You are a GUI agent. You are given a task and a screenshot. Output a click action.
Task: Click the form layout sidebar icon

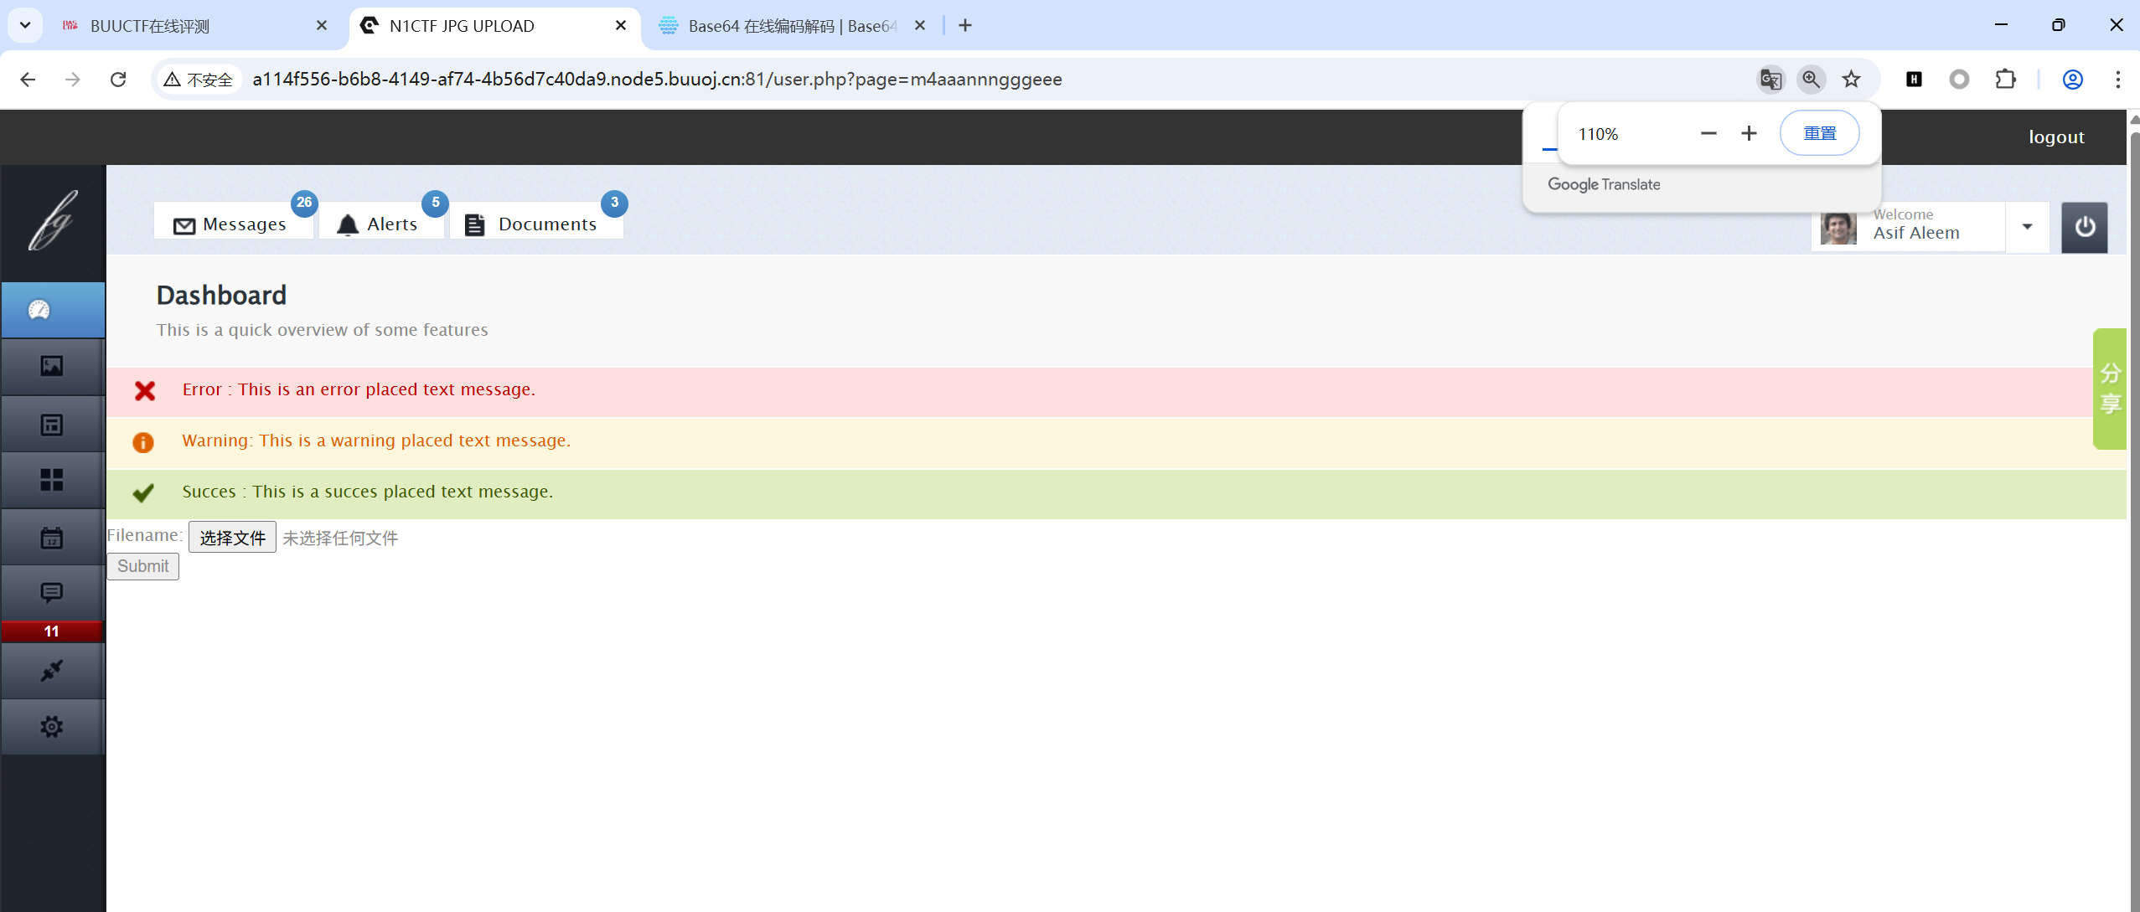pyautogui.click(x=52, y=425)
